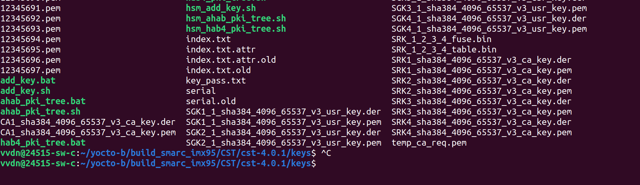This screenshot has width=640, height=185.
Task: Click the serial.old file name
Action: point(211,101)
